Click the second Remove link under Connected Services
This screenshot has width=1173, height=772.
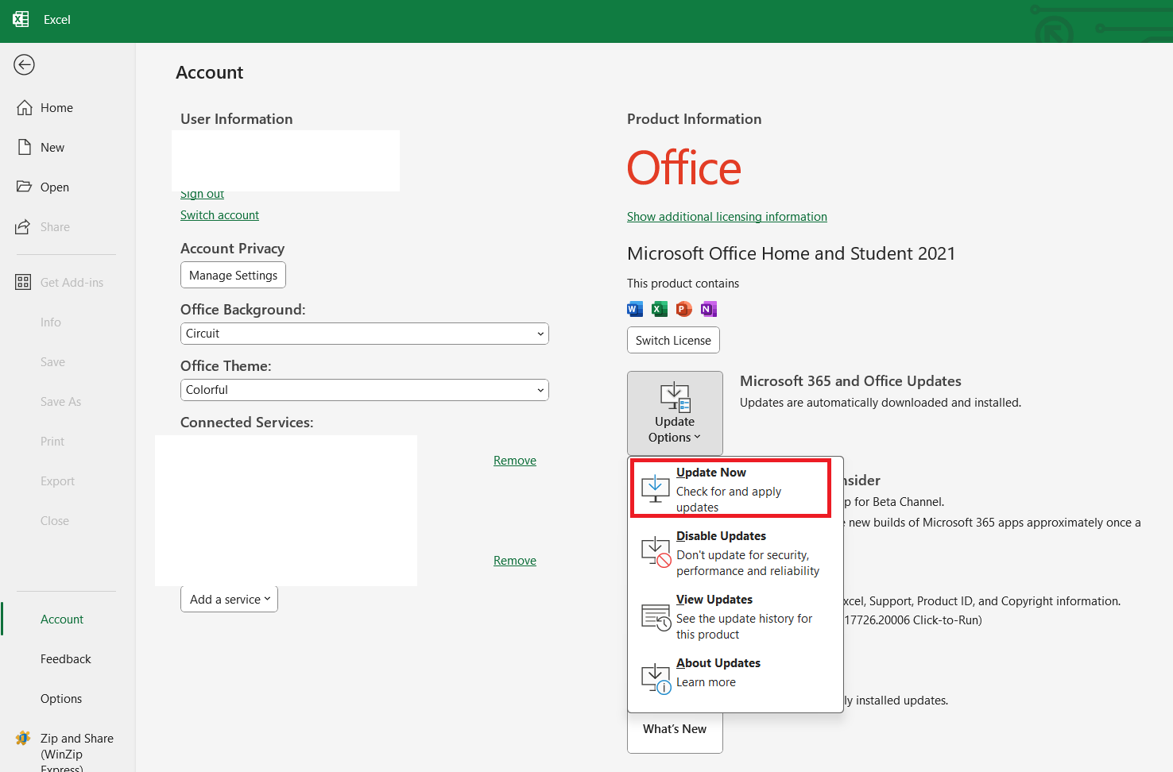pyautogui.click(x=515, y=561)
